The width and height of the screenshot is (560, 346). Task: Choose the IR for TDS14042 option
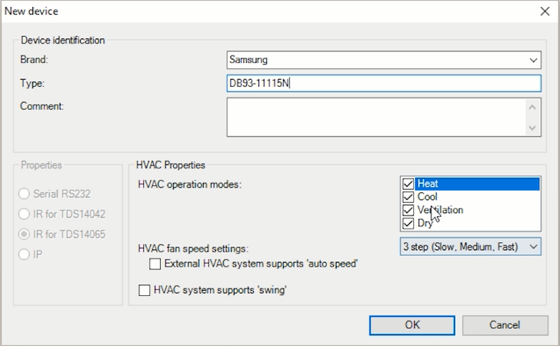point(25,214)
